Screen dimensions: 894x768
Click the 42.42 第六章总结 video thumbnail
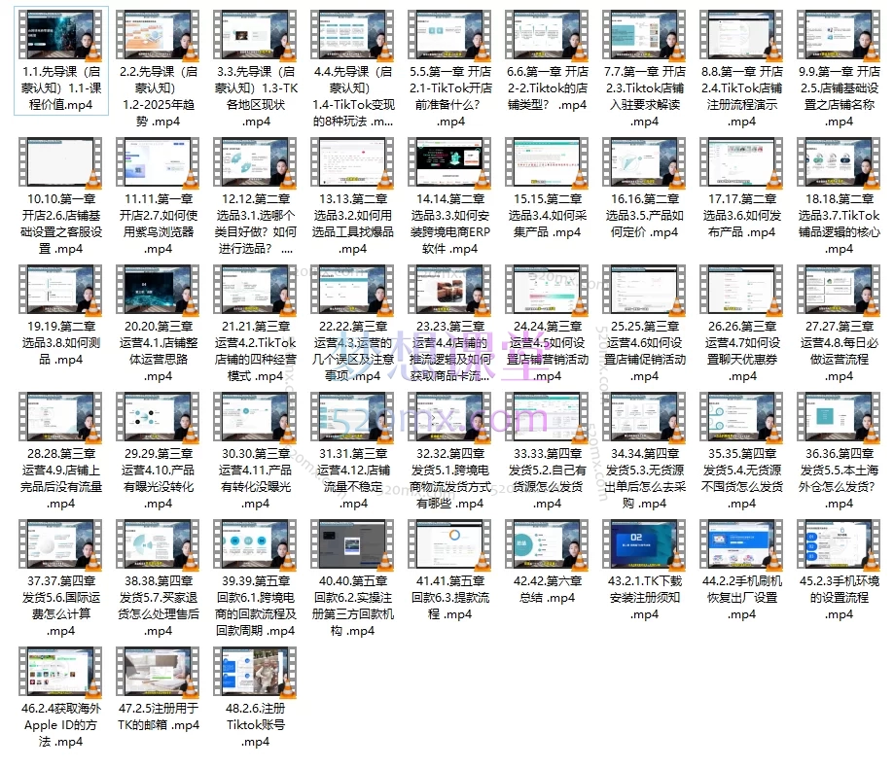548,545
